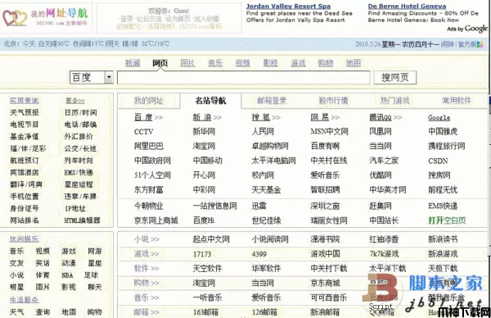Click the 智联招聘 link
The height and width of the screenshot is (318, 491).
(325, 189)
